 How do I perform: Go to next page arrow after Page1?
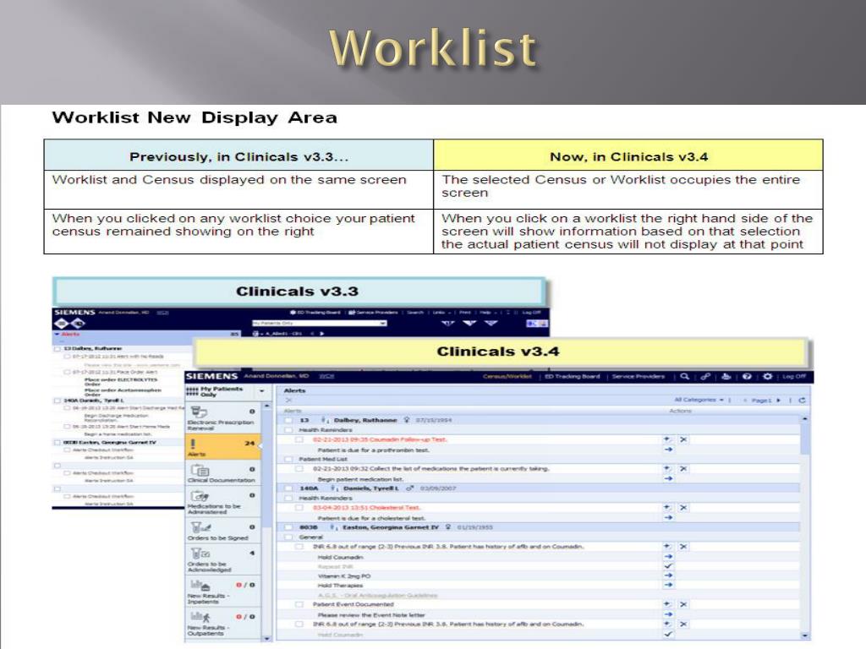779,400
